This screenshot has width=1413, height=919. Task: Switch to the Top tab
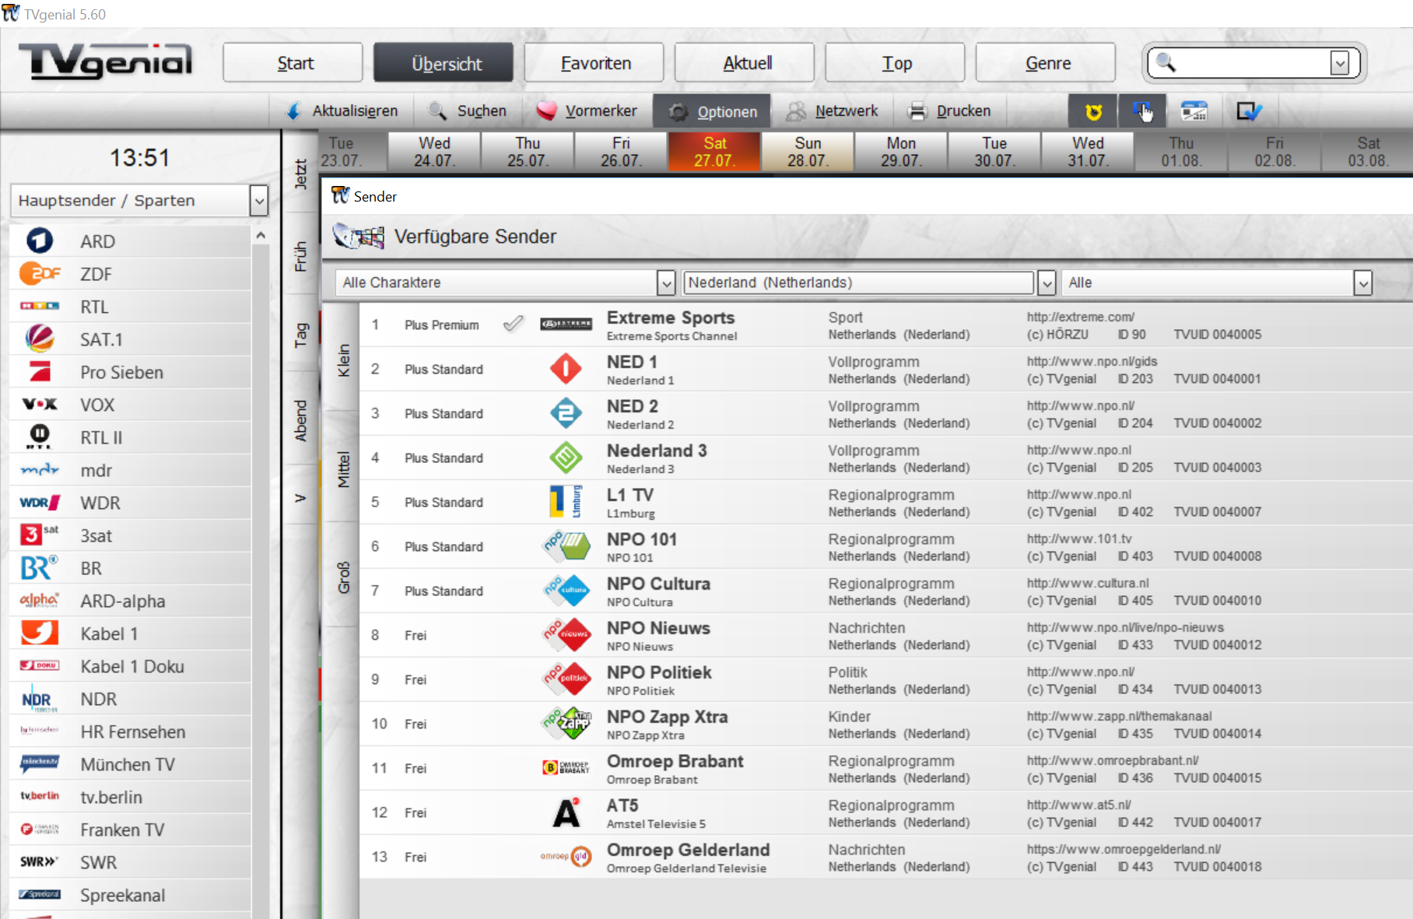(895, 62)
